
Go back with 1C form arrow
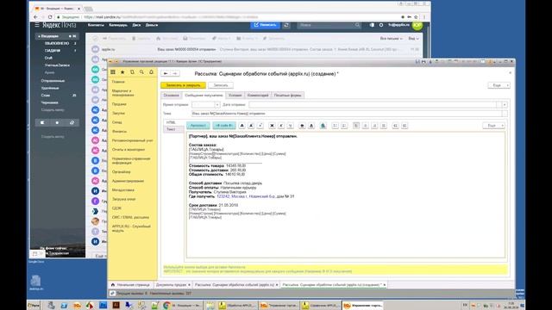166,73
